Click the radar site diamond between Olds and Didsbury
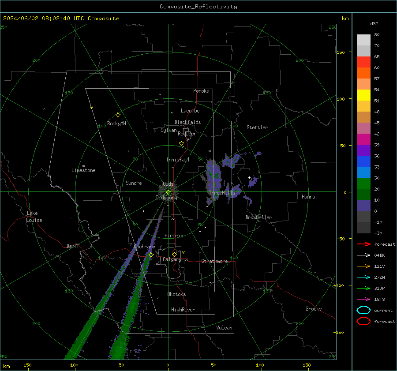The image size is (397, 371). click(x=168, y=192)
